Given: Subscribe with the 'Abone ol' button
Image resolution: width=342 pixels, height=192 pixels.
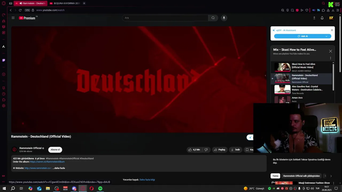Looking at the screenshot, I should (x=55, y=150).
